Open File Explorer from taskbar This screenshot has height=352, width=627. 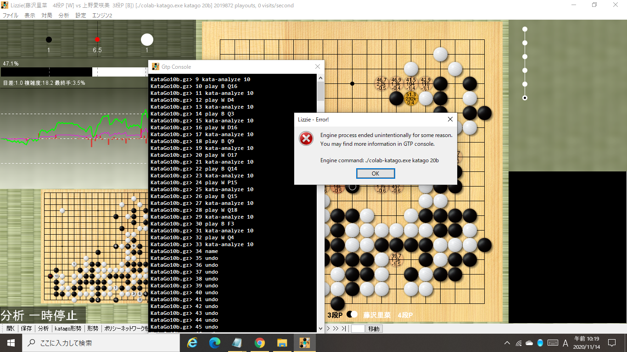point(282,342)
